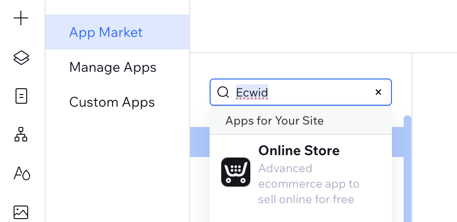Open the Manage Apps menu item
This screenshot has height=222, width=457.
coord(113,67)
